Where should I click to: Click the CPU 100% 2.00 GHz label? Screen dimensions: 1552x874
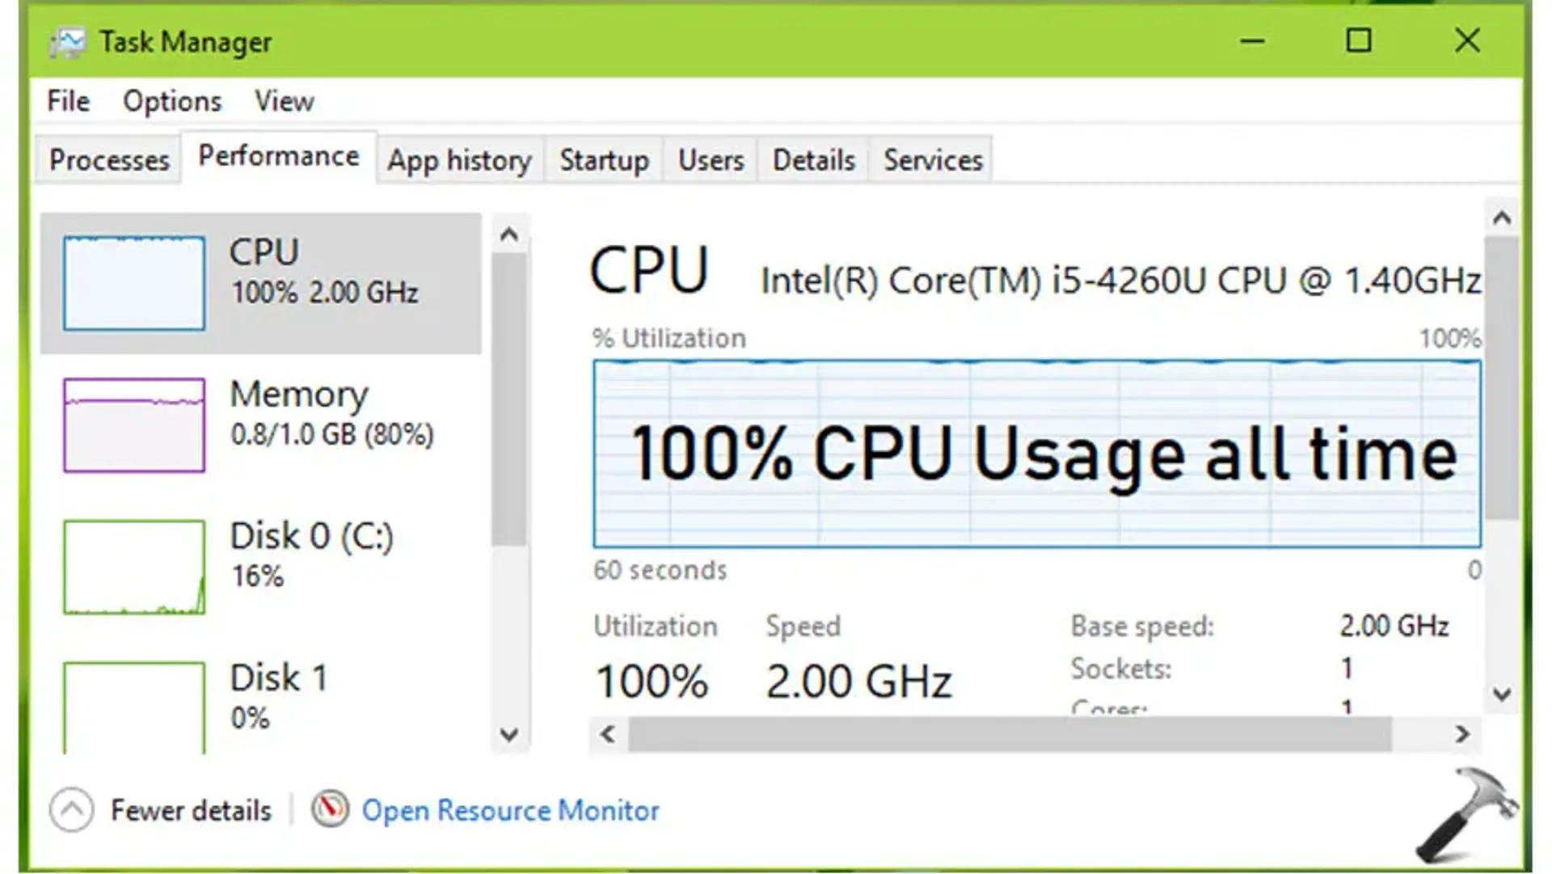[323, 271]
